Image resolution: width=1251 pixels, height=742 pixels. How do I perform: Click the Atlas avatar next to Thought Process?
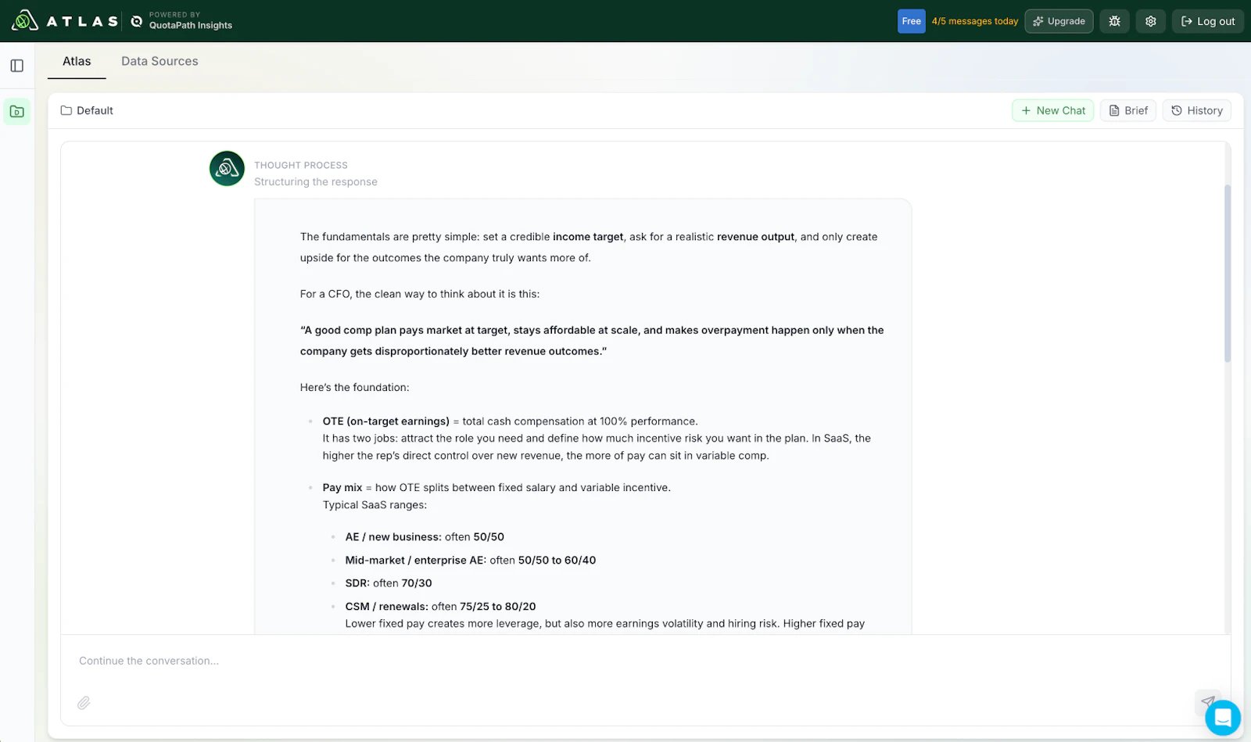tap(227, 168)
